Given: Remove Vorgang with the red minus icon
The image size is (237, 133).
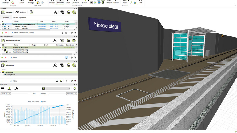Looking at the screenshot, I should click(6, 33).
